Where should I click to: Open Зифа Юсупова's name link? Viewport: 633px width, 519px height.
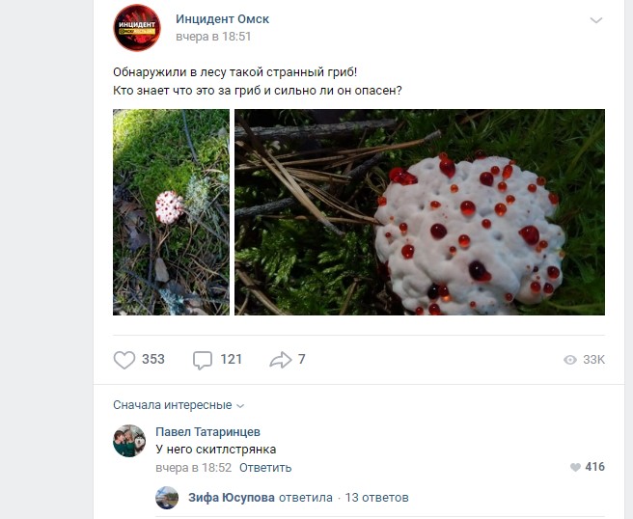pos(230,498)
